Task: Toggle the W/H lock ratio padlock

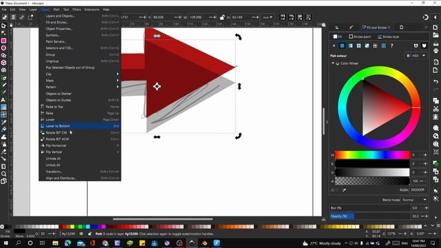Action: tap(222, 17)
